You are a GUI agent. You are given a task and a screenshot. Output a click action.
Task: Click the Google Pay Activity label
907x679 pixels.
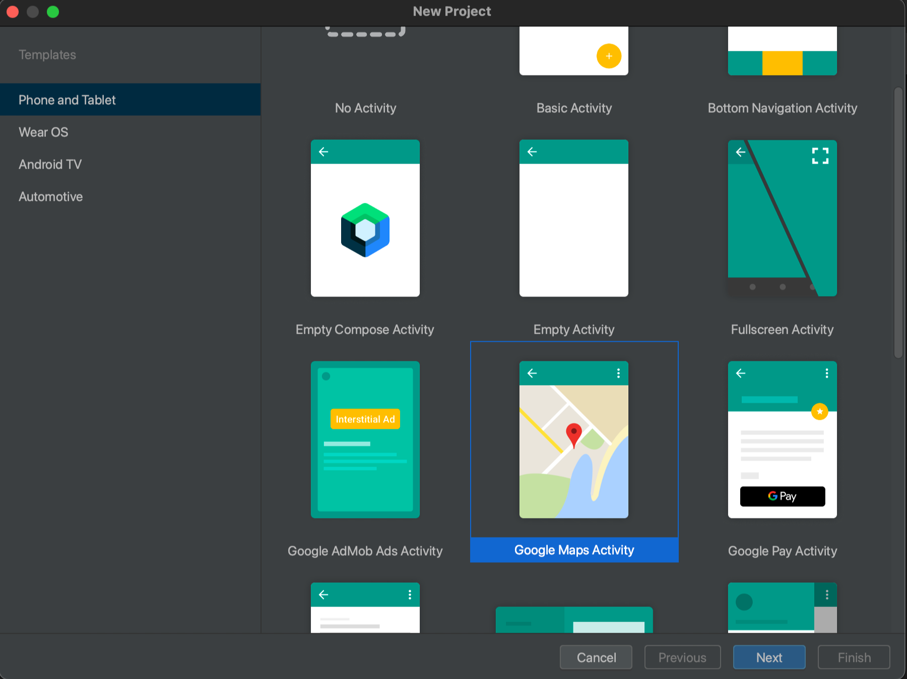tap(783, 551)
